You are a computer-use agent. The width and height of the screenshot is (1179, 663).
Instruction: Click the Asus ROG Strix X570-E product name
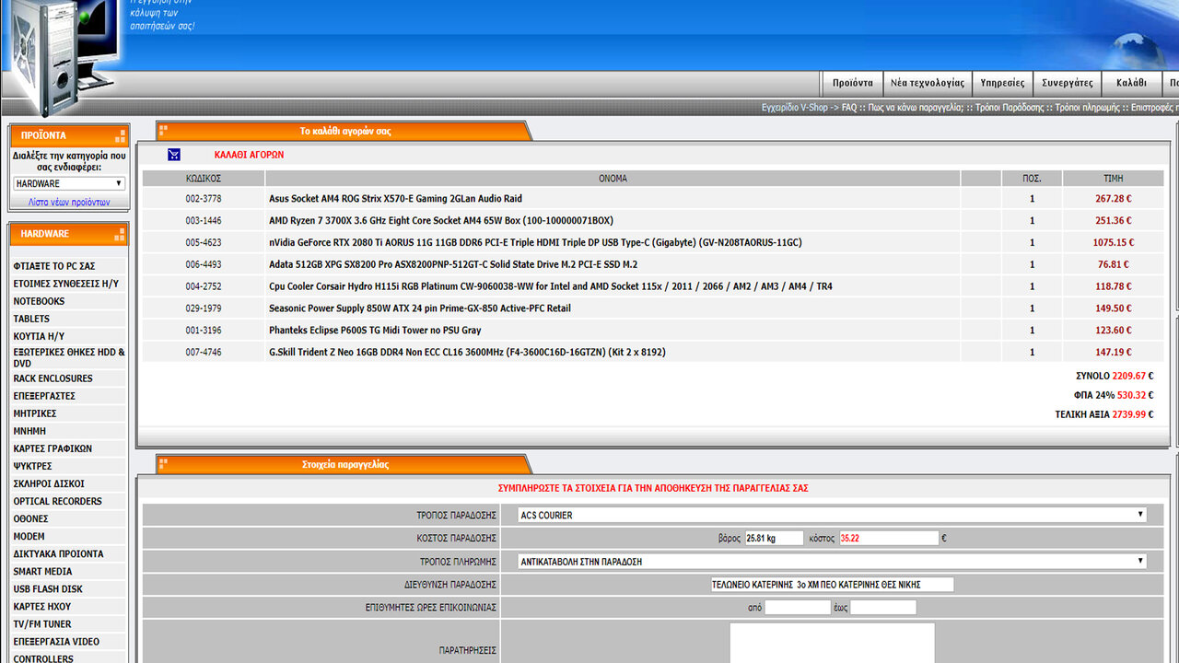395,198
